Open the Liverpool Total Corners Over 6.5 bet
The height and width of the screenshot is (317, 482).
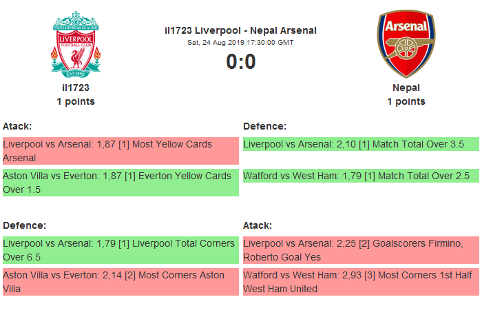[x=120, y=250]
